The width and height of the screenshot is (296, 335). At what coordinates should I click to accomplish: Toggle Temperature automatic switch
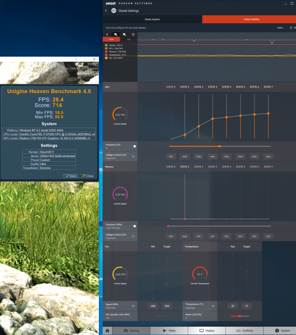pyautogui.click(x=213, y=306)
